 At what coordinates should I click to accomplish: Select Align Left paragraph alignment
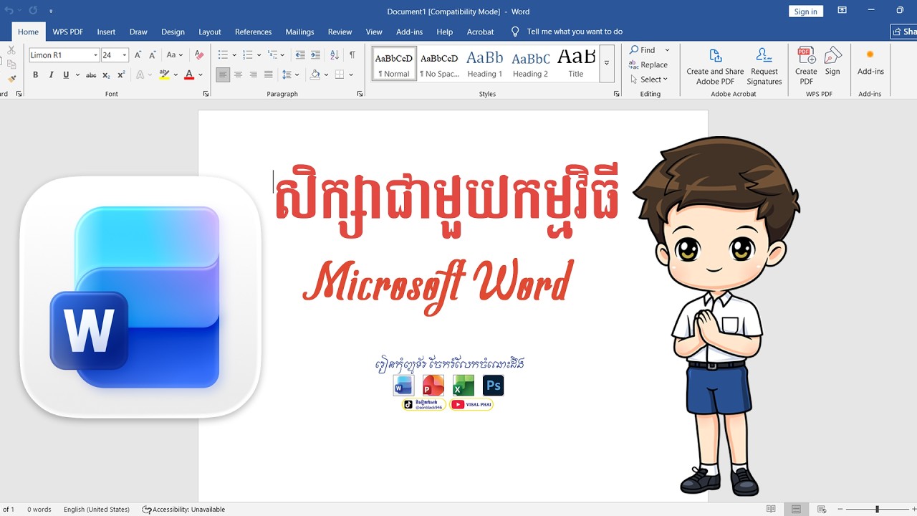223,75
